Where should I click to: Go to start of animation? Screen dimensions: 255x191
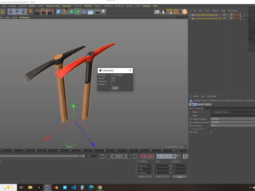(x=102, y=157)
